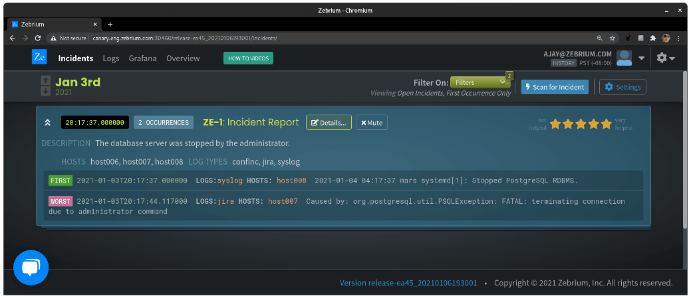Open the Grafana tab

click(143, 58)
